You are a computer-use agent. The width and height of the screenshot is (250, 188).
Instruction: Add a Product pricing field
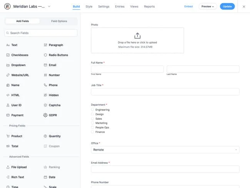pos(14,136)
